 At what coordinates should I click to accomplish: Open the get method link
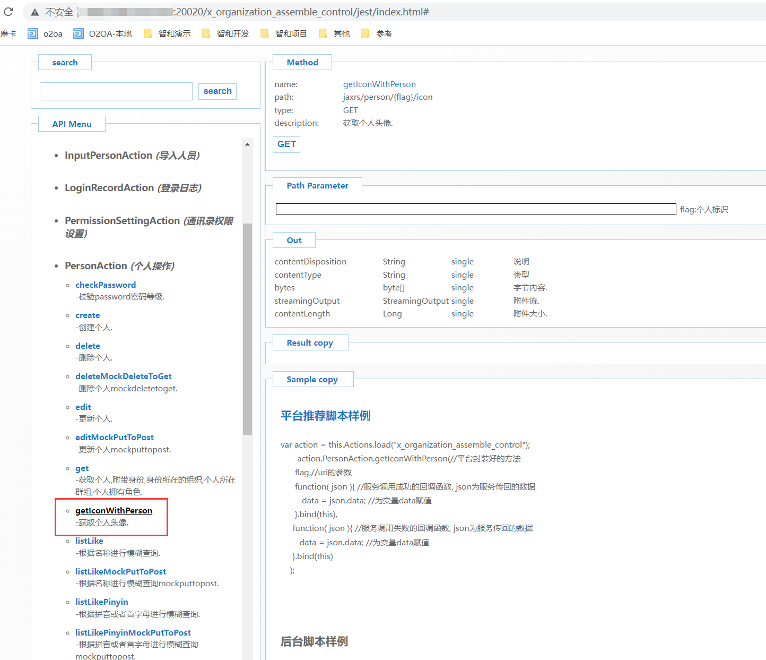coord(82,468)
